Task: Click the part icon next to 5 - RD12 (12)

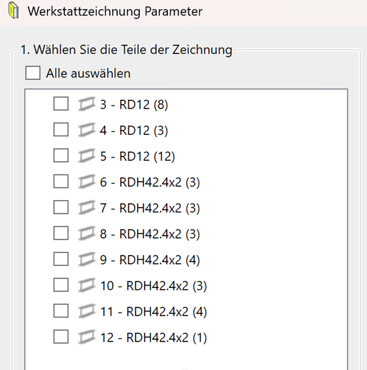Action: [x=86, y=157]
